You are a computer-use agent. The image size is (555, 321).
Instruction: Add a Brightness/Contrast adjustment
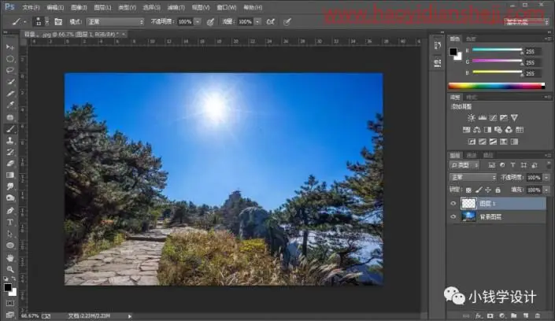[x=471, y=117]
